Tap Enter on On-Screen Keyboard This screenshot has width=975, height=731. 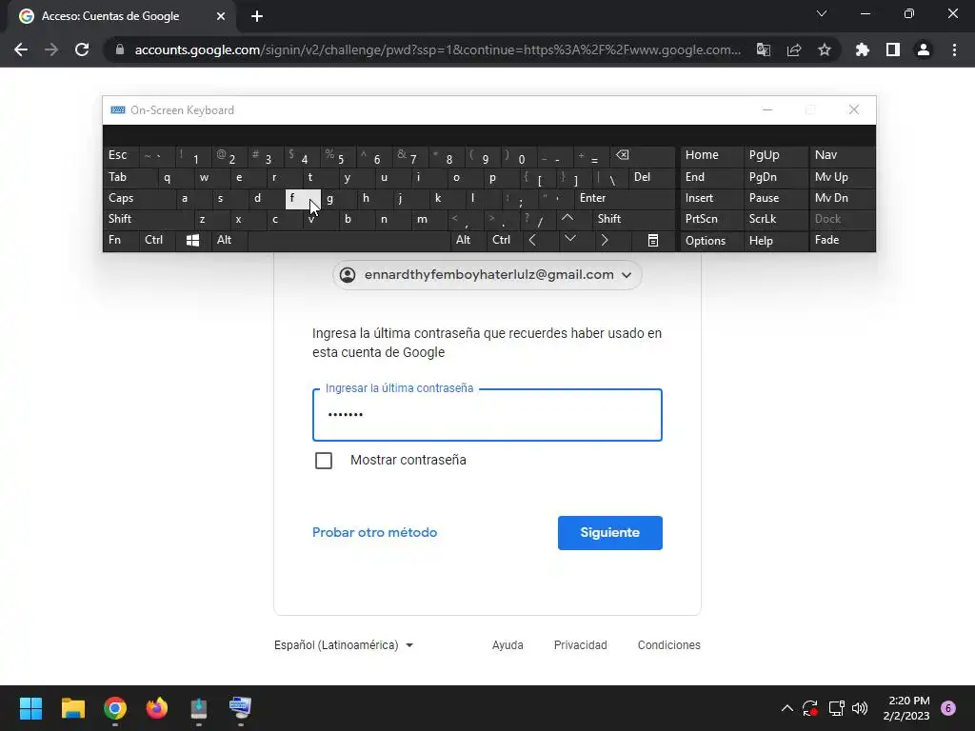pyautogui.click(x=625, y=198)
